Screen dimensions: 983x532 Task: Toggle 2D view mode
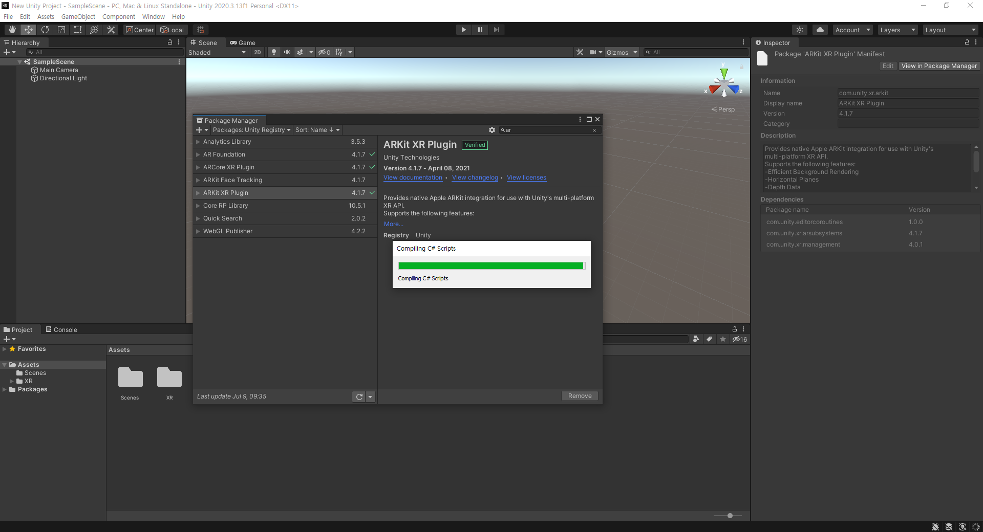258,52
